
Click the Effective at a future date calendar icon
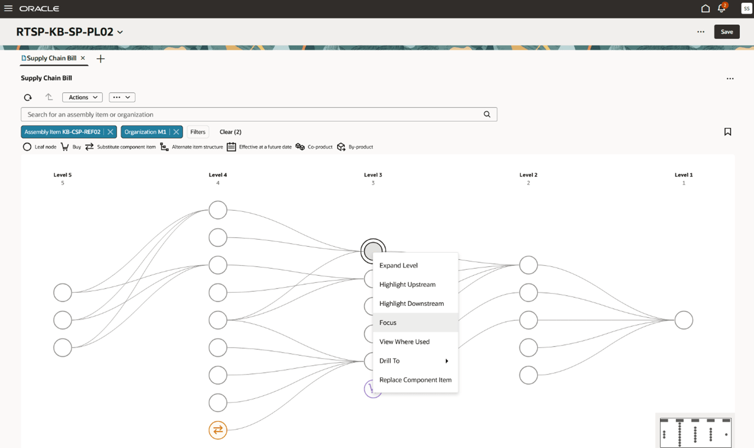click(232, 146)
